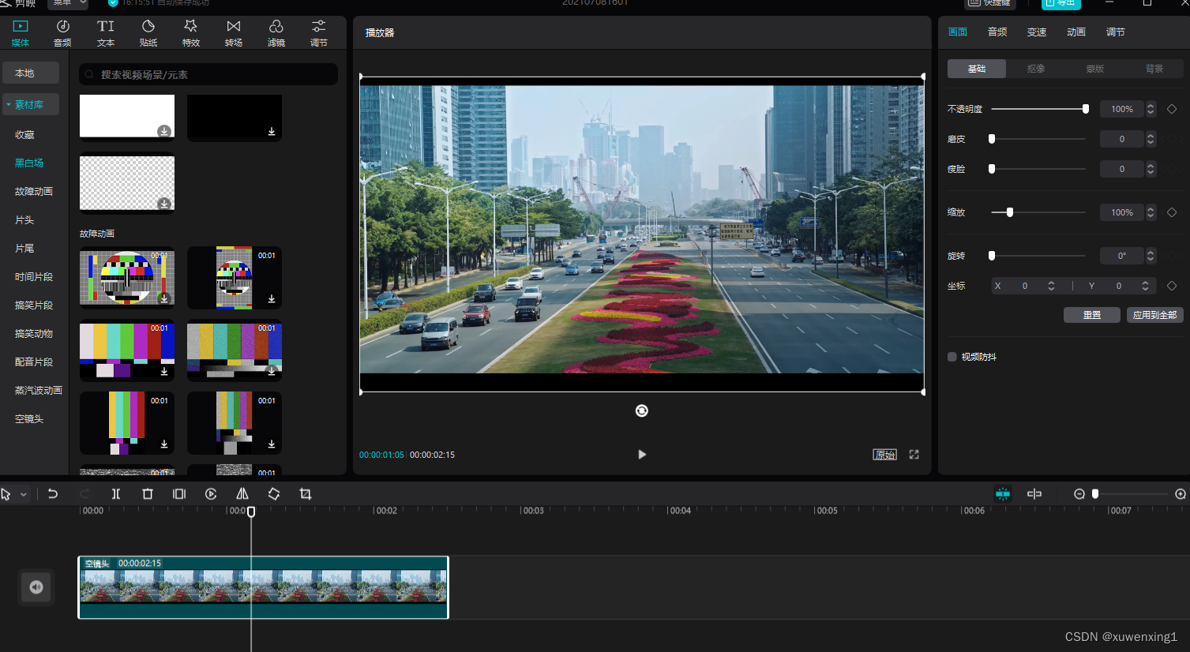
Task: Adjust the 不透明度 opacity slider
Action: 1040,109
